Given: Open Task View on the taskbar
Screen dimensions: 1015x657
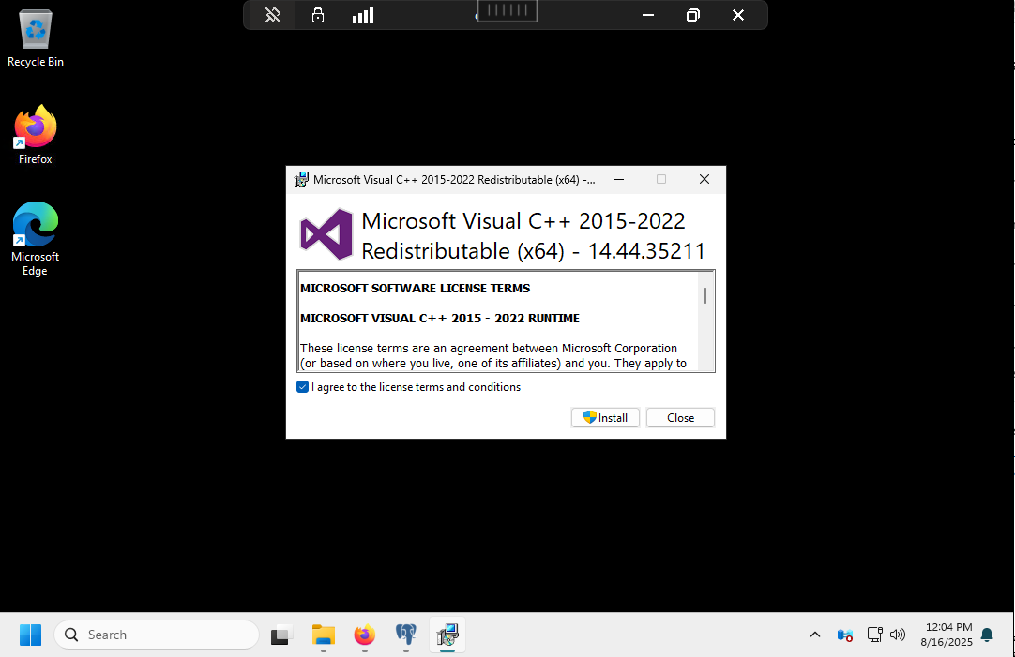Looking at the screenshot, I should (x=280, y=635).
